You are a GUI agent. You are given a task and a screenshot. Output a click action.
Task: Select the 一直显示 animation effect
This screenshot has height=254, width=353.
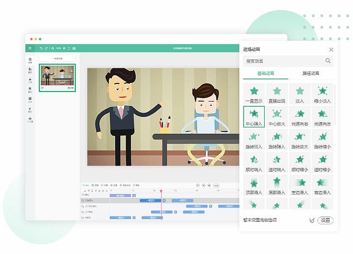(254, 93)
